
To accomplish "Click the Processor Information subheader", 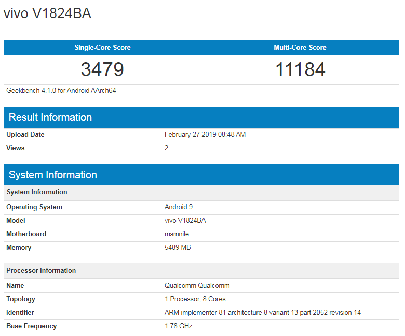I will 201,271.
